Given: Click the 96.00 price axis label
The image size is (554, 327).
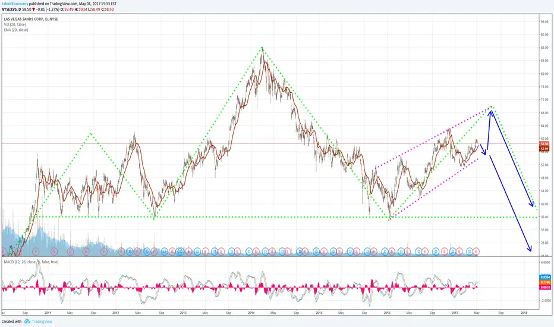Looking at the screenshot, I should coord(544,22).
